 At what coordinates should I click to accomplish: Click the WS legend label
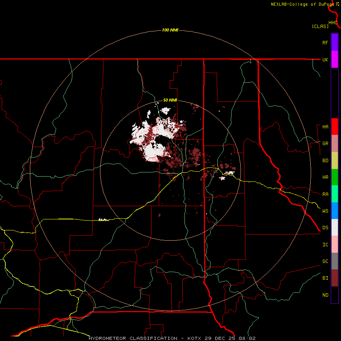325,211
